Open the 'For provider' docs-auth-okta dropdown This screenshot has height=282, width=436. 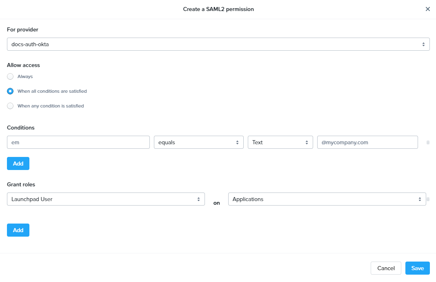pos(218,44)
